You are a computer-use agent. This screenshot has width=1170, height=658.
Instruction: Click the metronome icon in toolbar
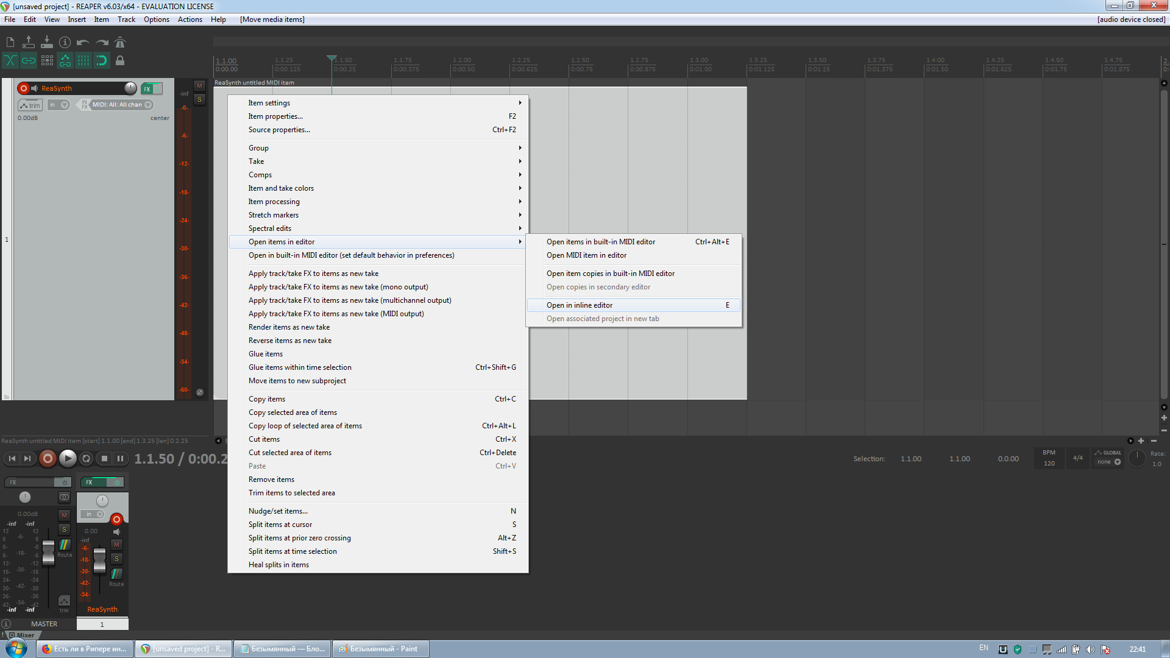(x=120, y=43)
